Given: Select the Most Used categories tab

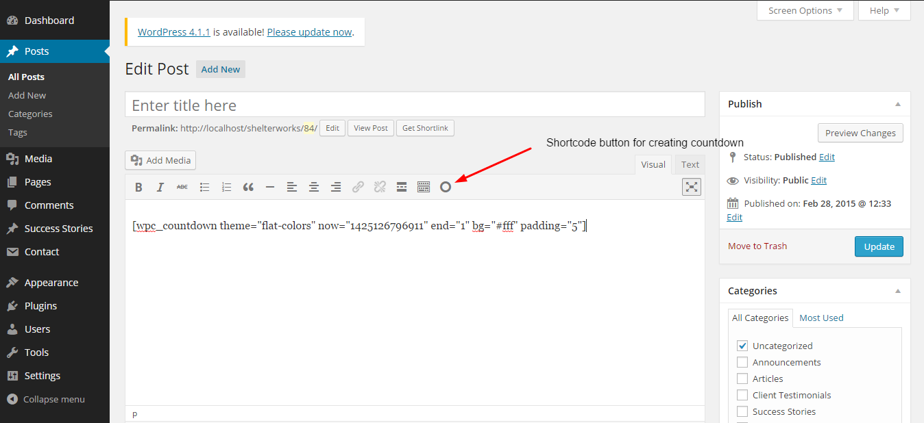Looking at the screenshot, I should click(x=821, y=318).
